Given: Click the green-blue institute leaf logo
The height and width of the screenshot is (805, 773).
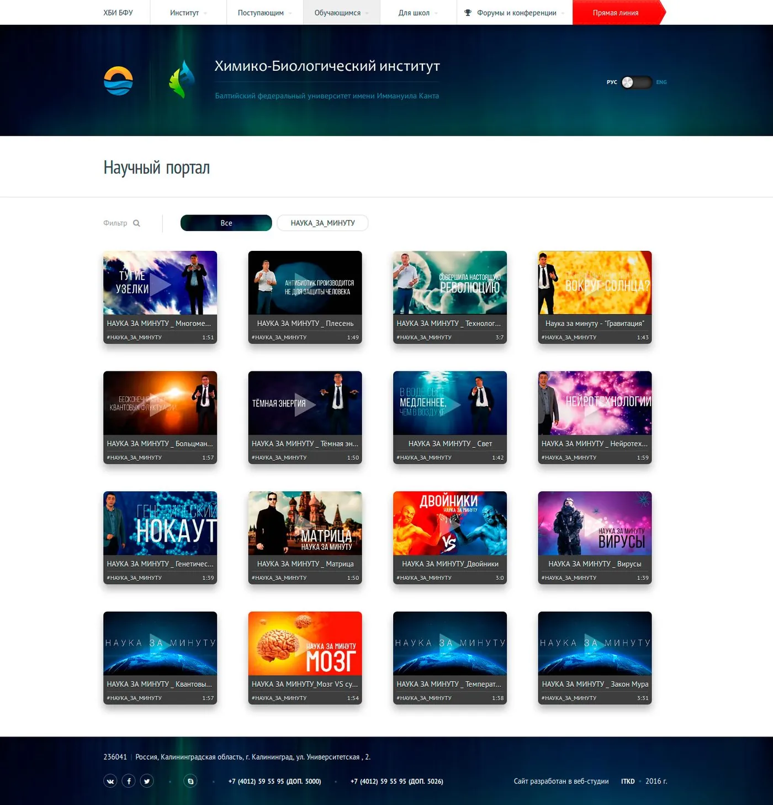Looking at the screenshot, I should (x=182, y=80).
